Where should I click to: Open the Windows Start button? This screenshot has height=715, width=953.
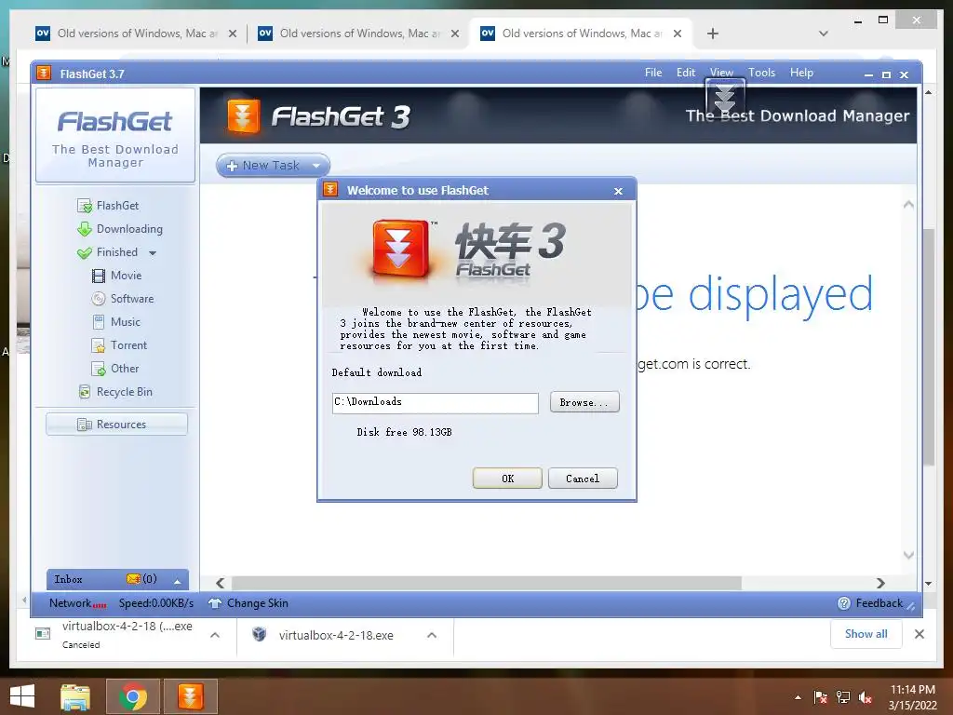click(22, 696)
